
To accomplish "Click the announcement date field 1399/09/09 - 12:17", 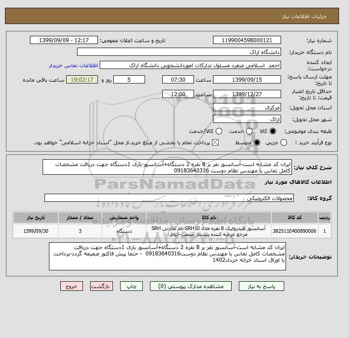I will 64,40.
